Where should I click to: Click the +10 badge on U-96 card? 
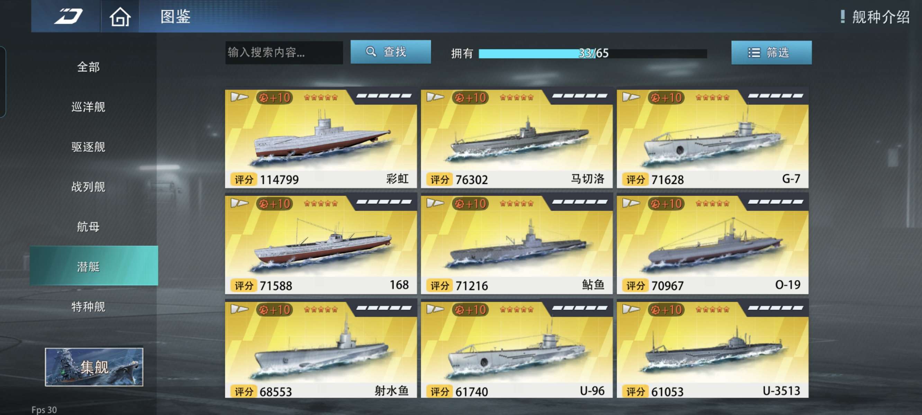coord(470,310)
